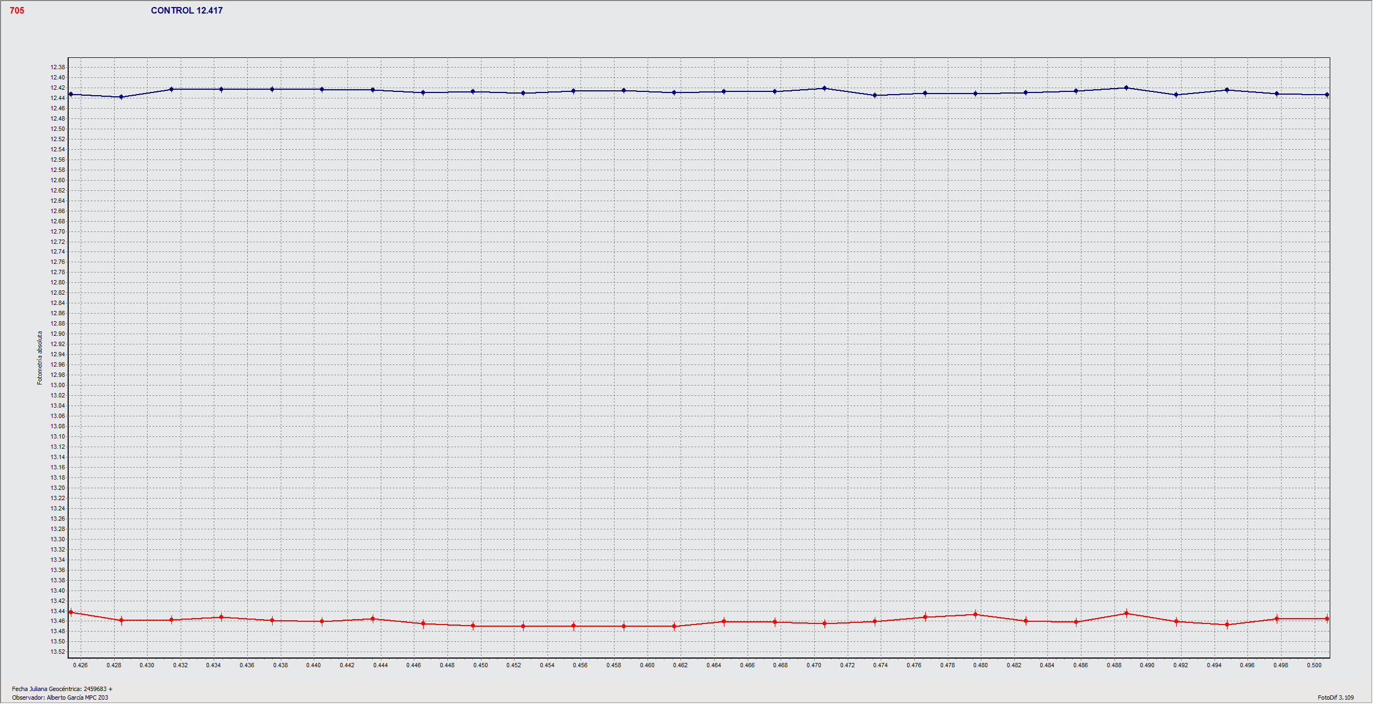This screenshot has height=704, width=1373.
Task: Click the Observador Alberto García MPC Z03 text
Action: point(60,698)
